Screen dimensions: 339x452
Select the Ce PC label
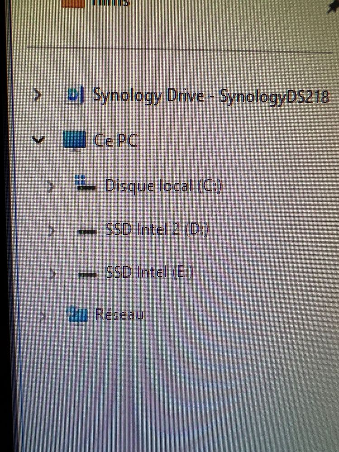tap(115, 141)
